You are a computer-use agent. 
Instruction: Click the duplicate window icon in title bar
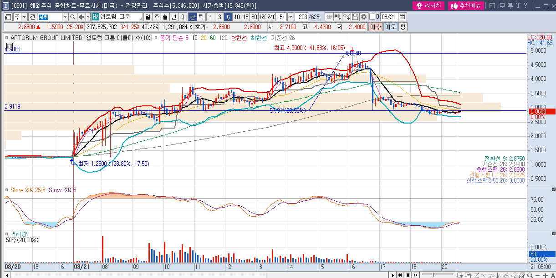tap(501, 5)
